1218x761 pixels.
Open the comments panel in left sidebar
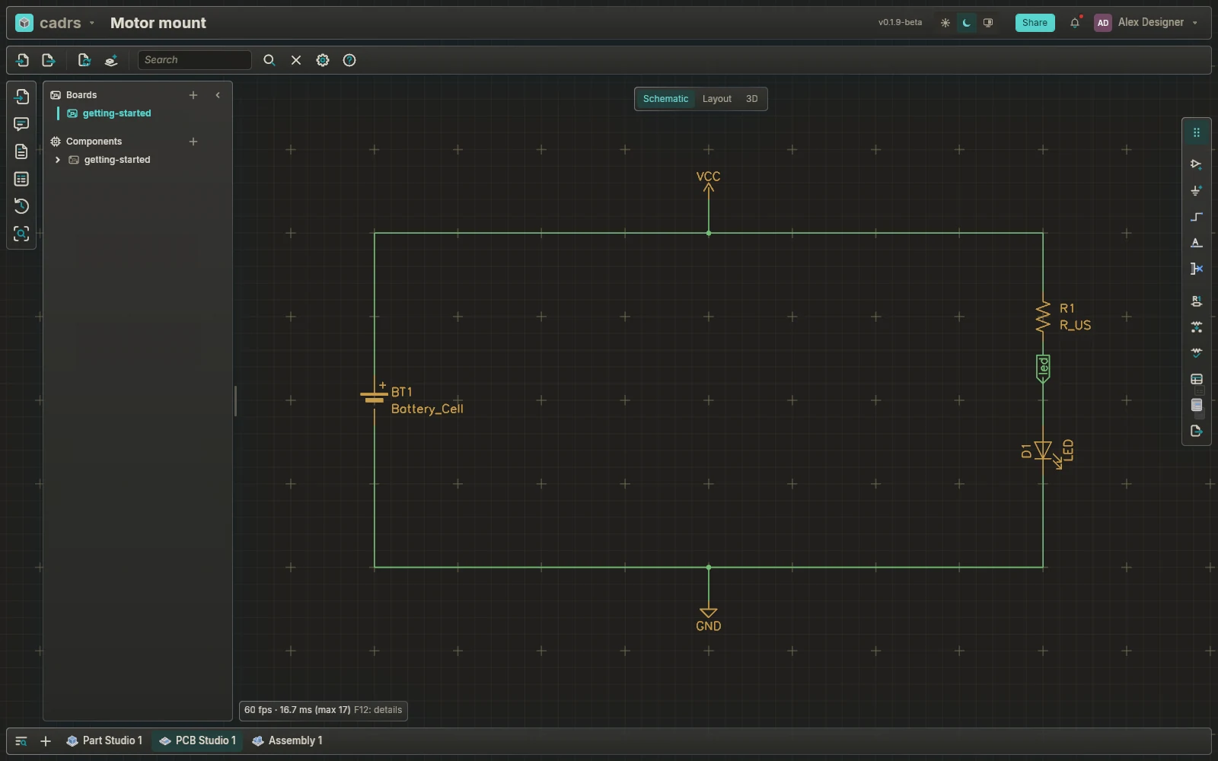tap(21, 124)
